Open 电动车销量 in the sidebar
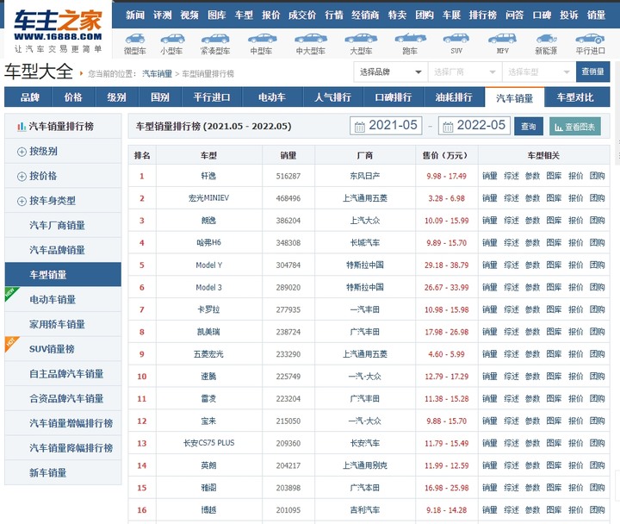Image resolution: width=620 pixels, height=524 pixels. click(x=53, y=299)
